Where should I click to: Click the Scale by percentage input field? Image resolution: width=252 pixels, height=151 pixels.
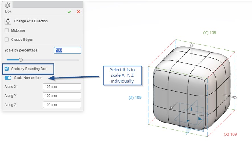[67, 50]
